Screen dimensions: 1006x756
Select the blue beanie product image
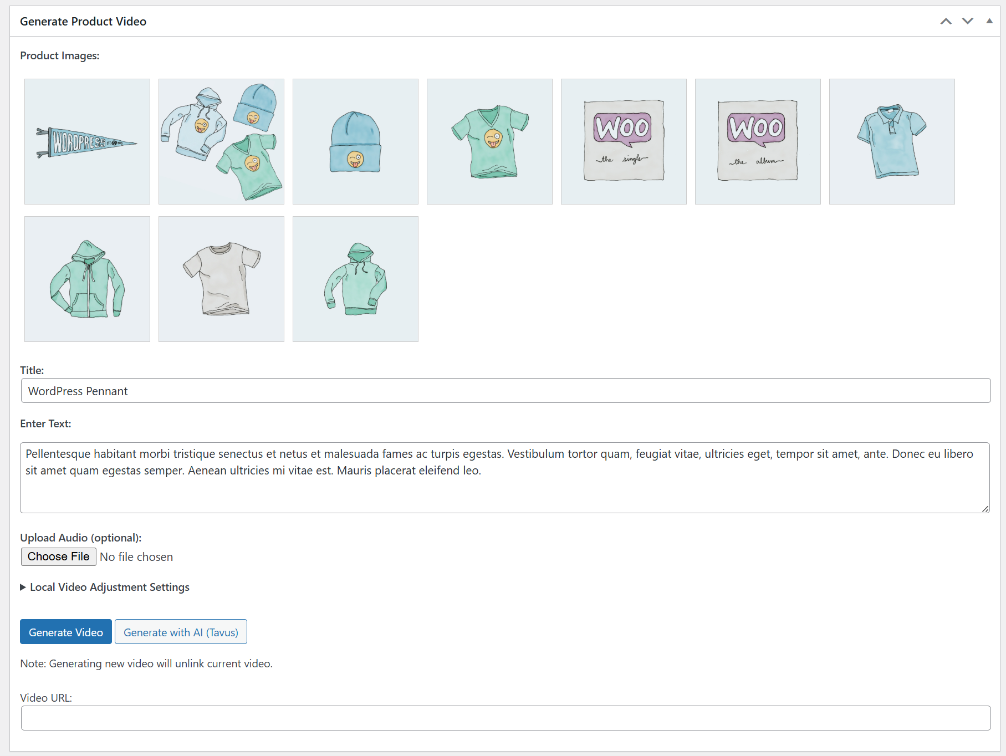coord(355,141)
